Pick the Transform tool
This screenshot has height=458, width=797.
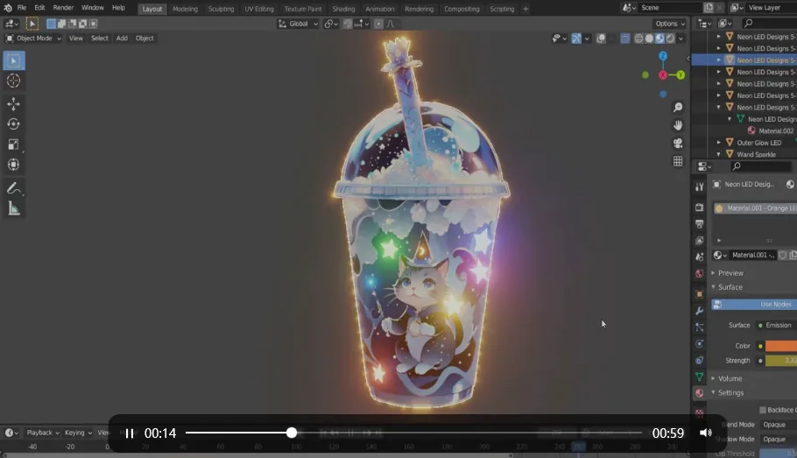[14, 165]
